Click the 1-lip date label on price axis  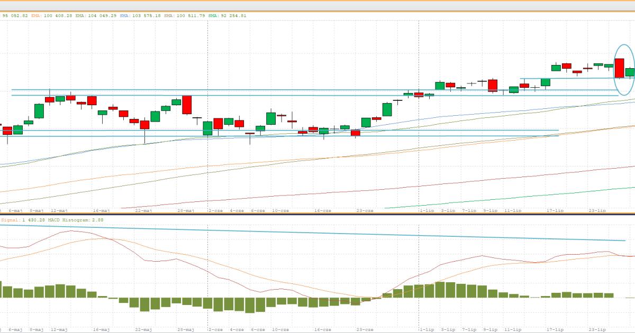point(427,210)
